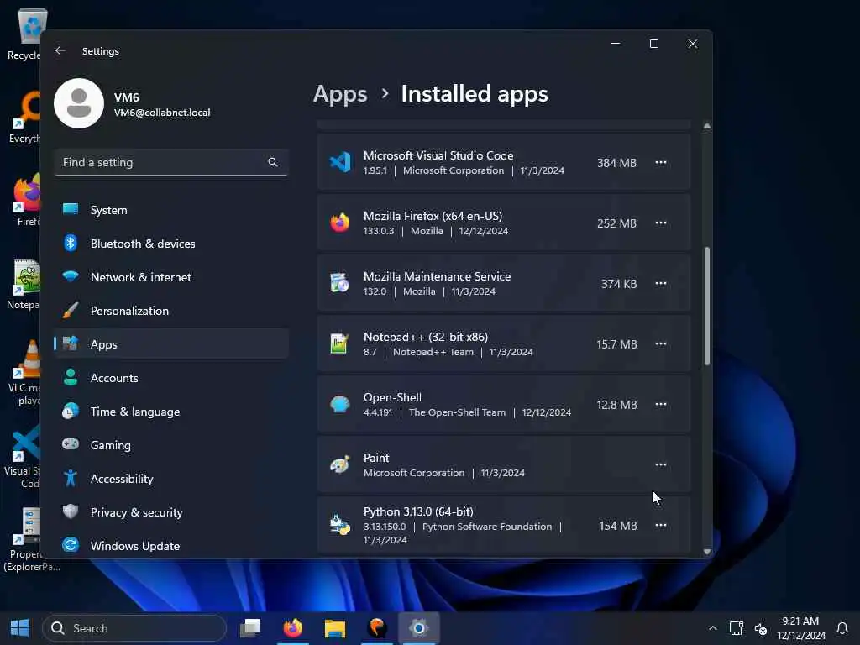Click the back arrow in Settings
The width and height of the screenshot is (860, 645).
[x=60, y=50]
